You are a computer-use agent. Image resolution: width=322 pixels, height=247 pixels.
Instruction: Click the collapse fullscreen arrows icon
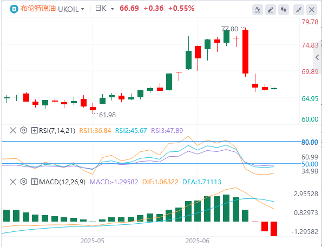pos(299,10)
